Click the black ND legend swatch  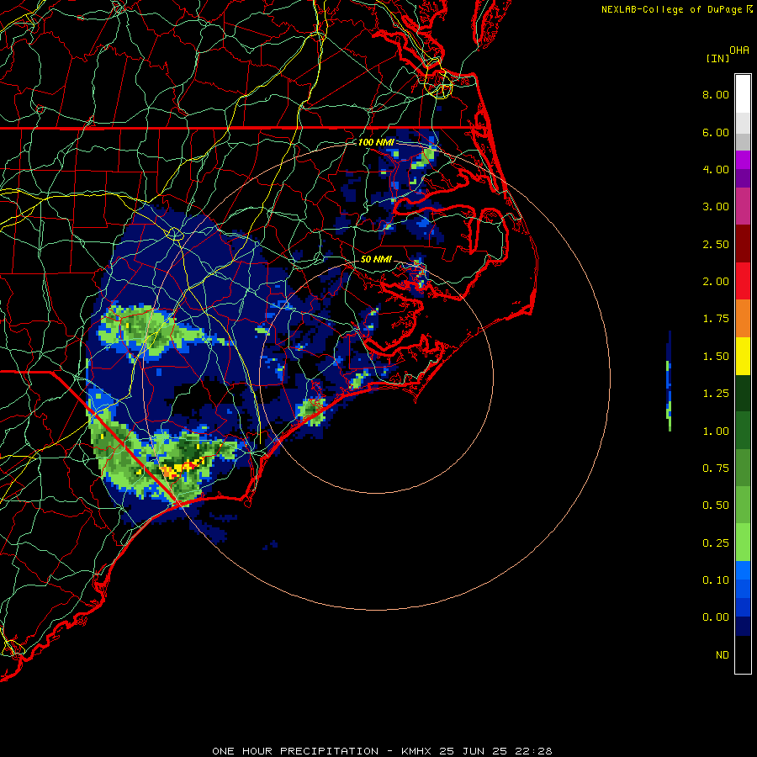point(743,654)
